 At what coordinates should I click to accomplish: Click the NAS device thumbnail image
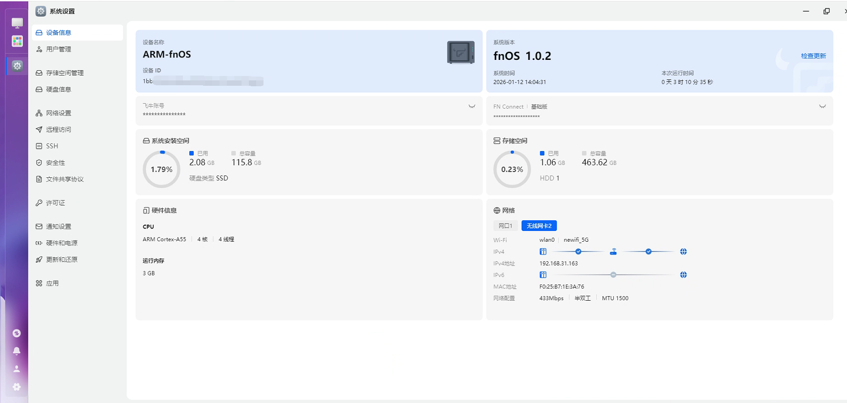pos(461,52)
